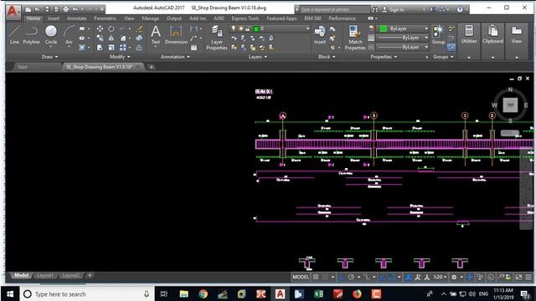
Task: Open the Clipboard panel
Action: tap(492, 34)
